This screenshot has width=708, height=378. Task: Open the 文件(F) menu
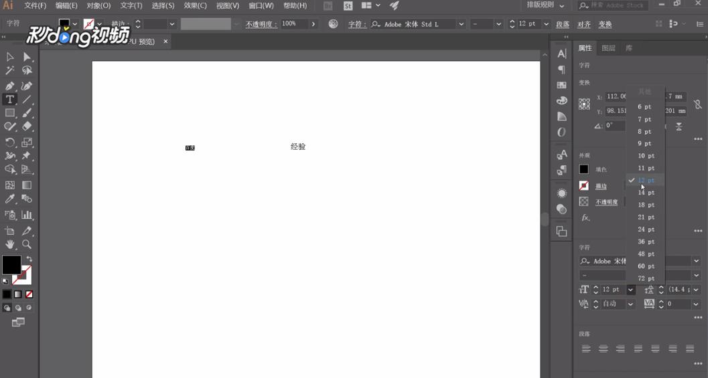pyautogui.click(x=36, y=5)
